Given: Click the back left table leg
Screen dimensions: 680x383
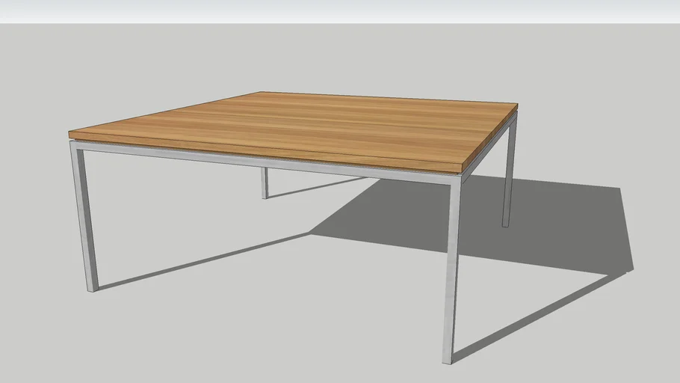Looking at the screenshot, I should [x=265, y=182].
